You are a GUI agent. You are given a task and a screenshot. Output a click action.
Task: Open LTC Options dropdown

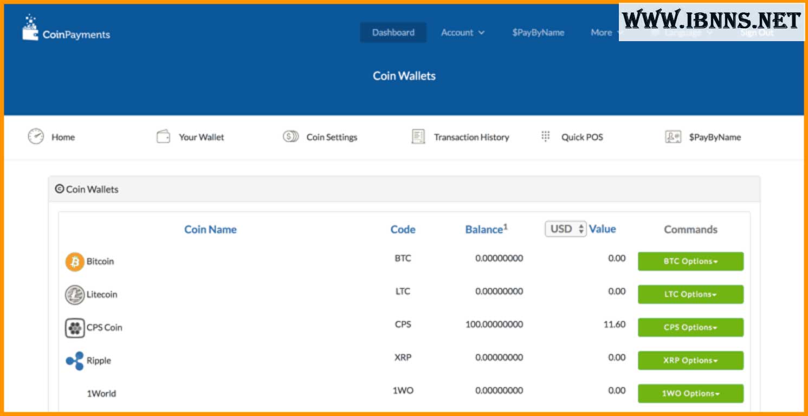pyautogui.click(x=690, y=294)
